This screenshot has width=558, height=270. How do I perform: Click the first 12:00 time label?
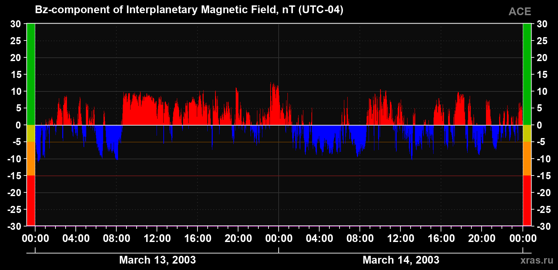[157, 238]
